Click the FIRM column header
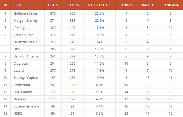 [x=18, y=5]
